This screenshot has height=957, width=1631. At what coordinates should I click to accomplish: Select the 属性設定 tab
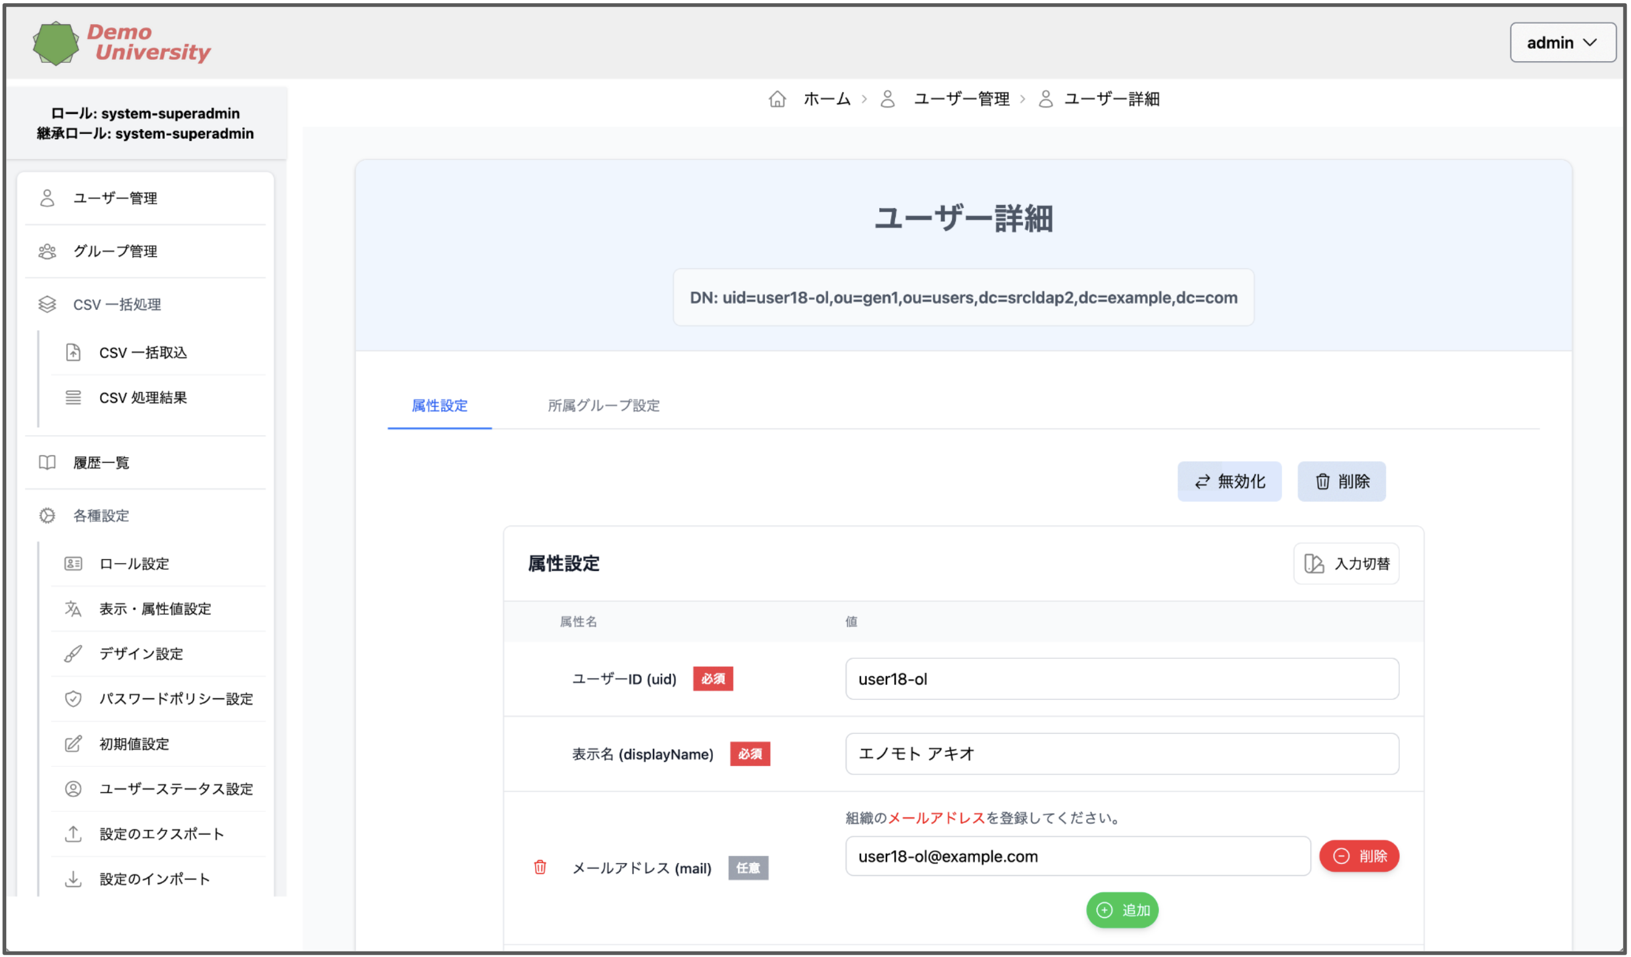[x=439, y=406]
